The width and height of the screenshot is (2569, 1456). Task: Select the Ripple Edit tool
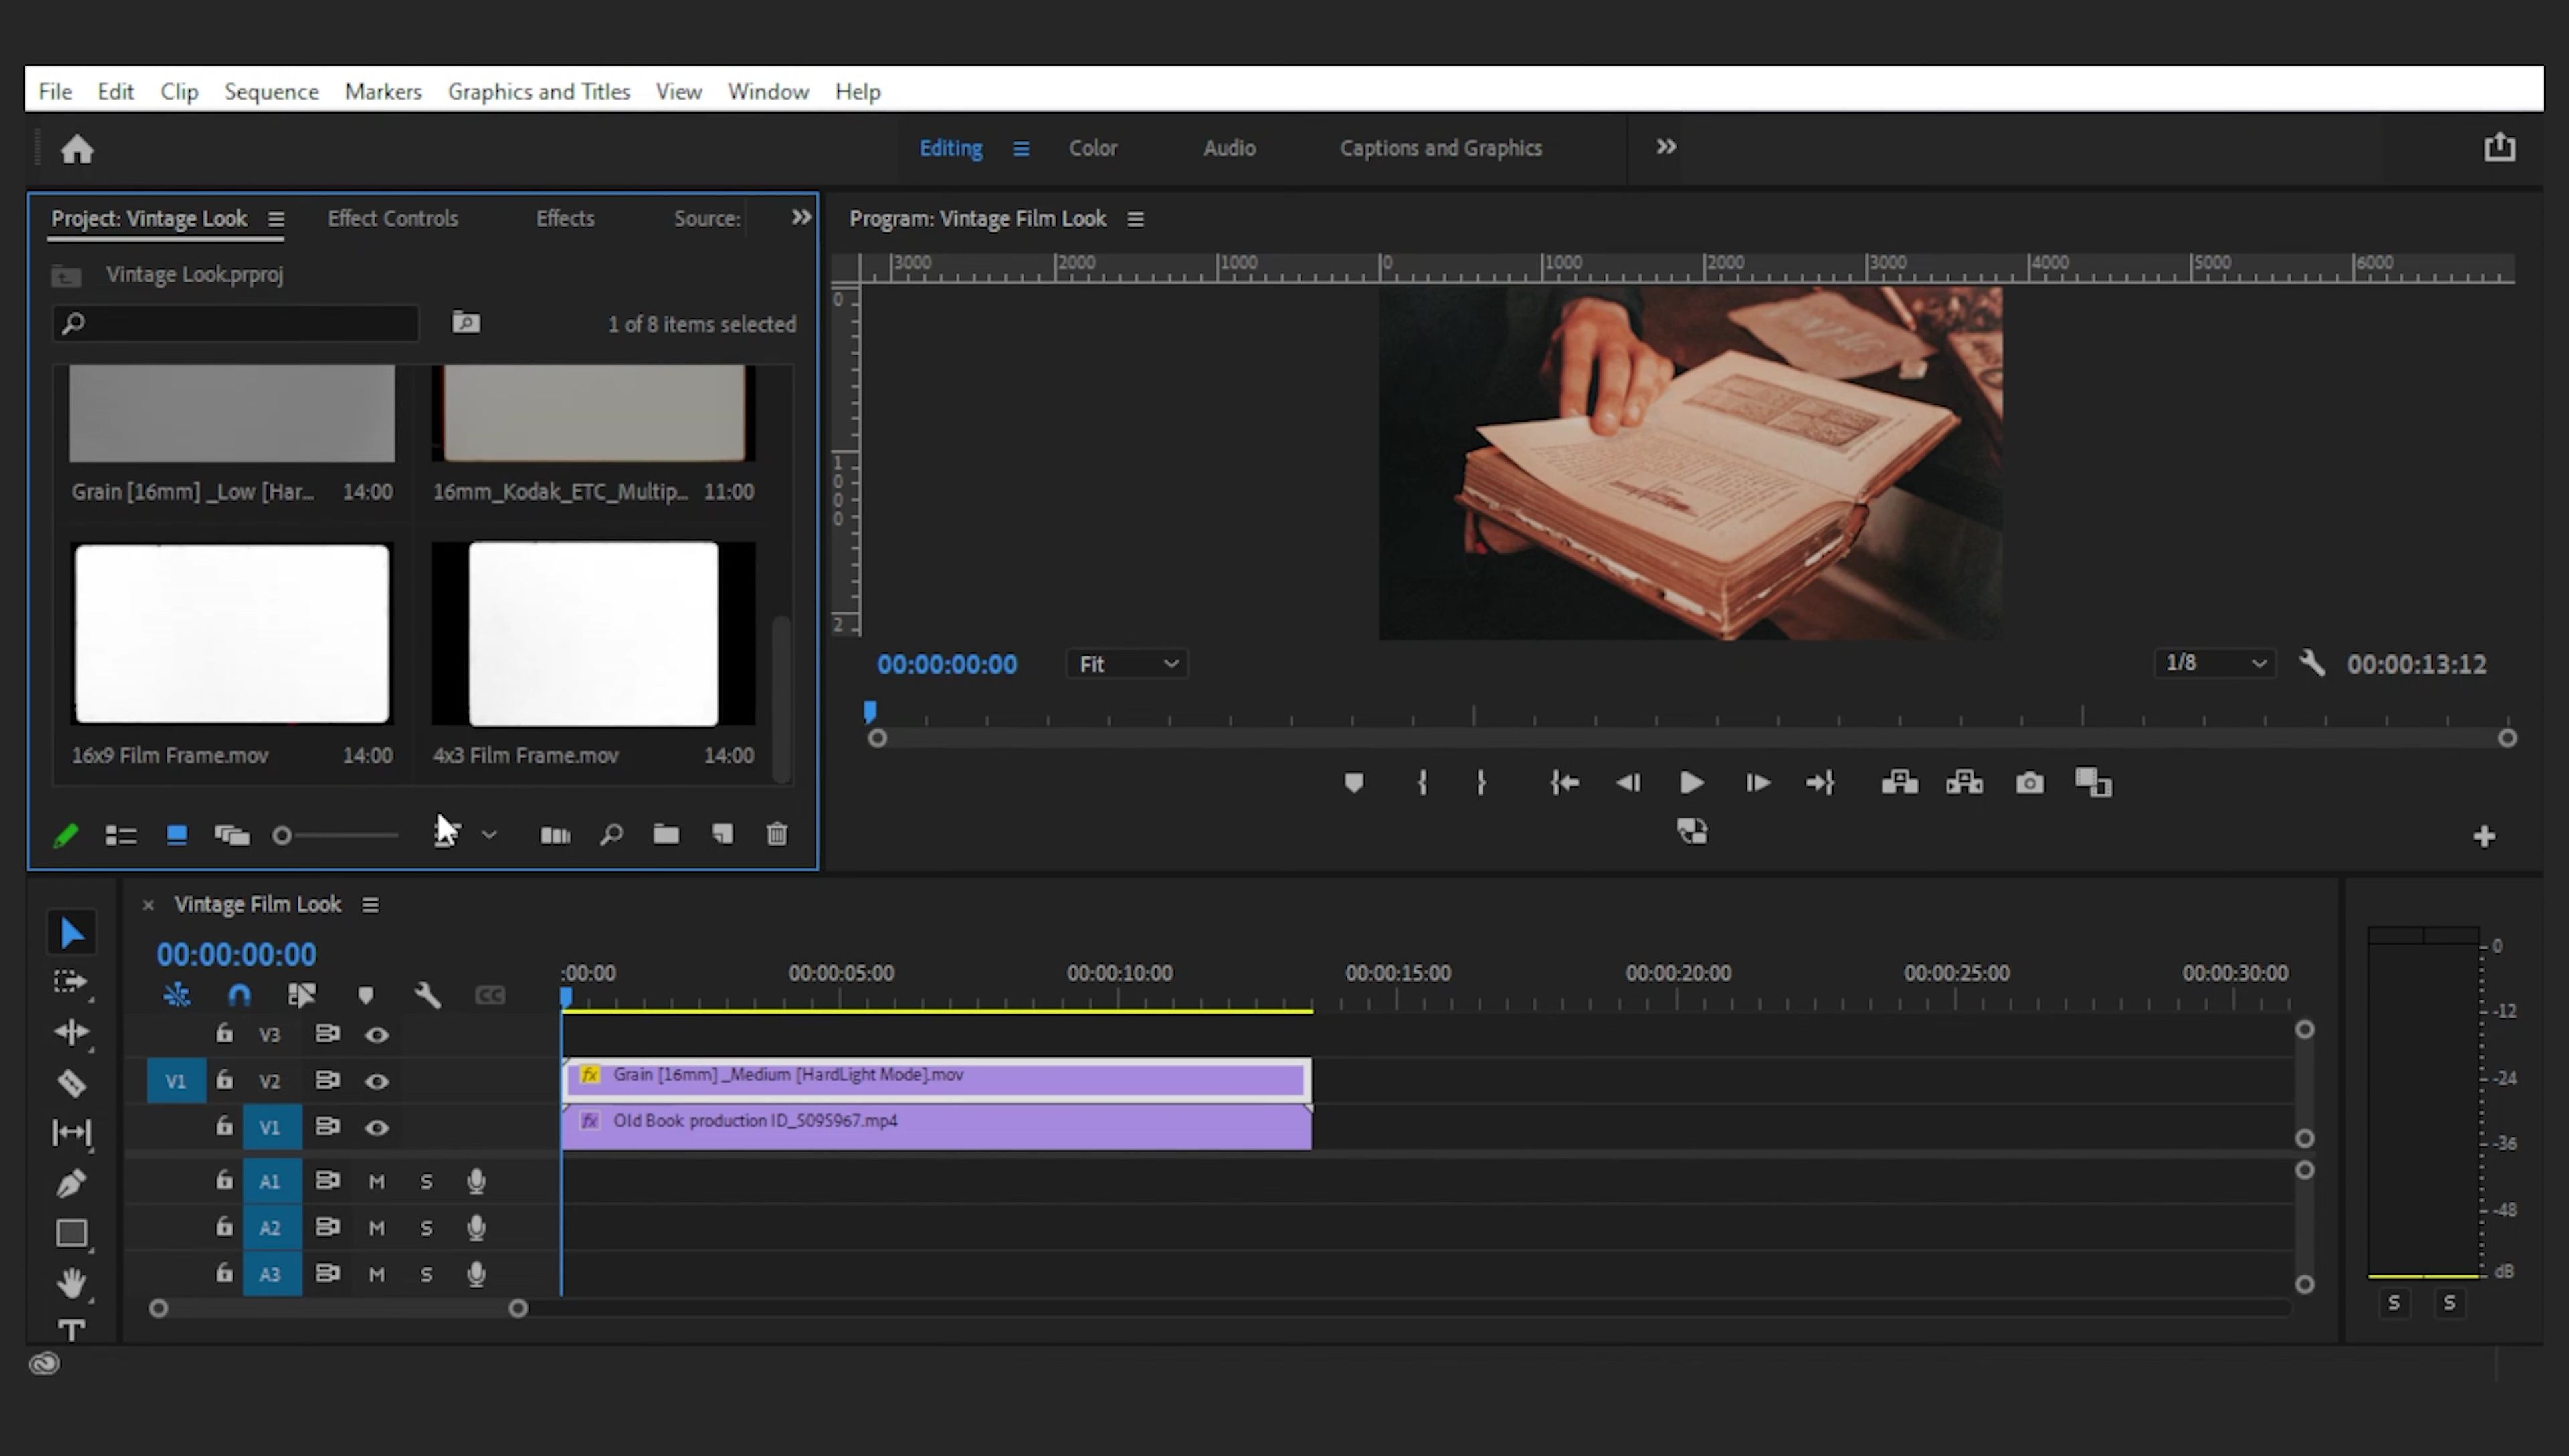[71, 1032]
